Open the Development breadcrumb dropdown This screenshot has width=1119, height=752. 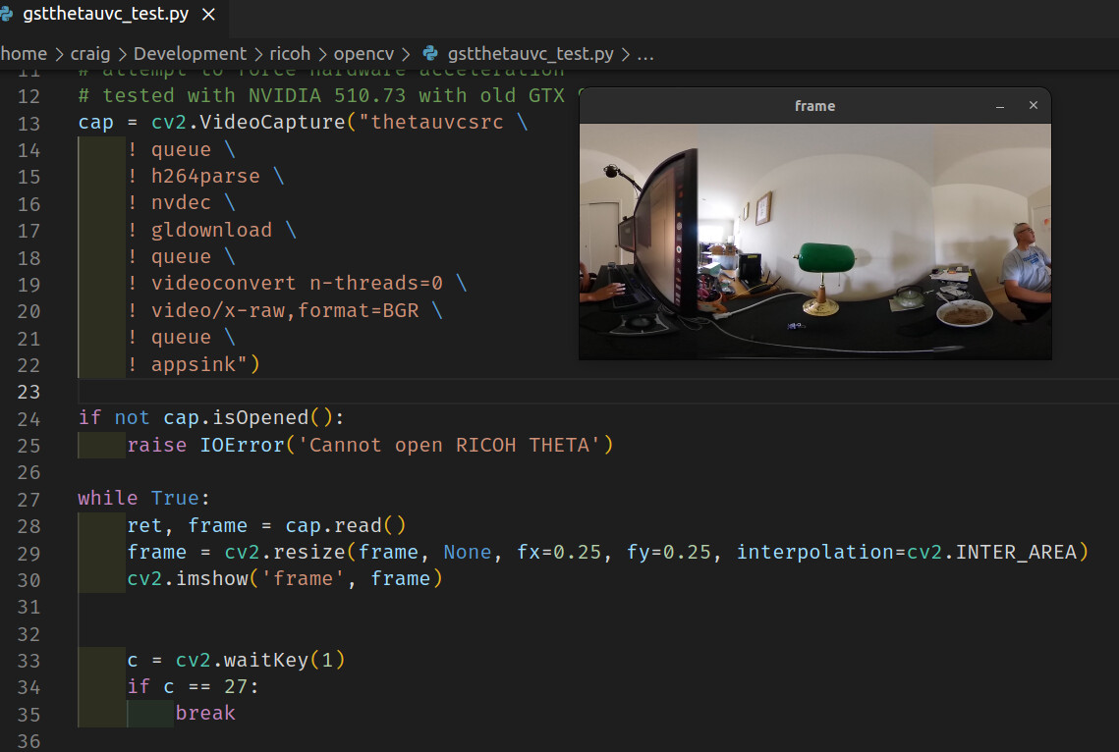190,54
